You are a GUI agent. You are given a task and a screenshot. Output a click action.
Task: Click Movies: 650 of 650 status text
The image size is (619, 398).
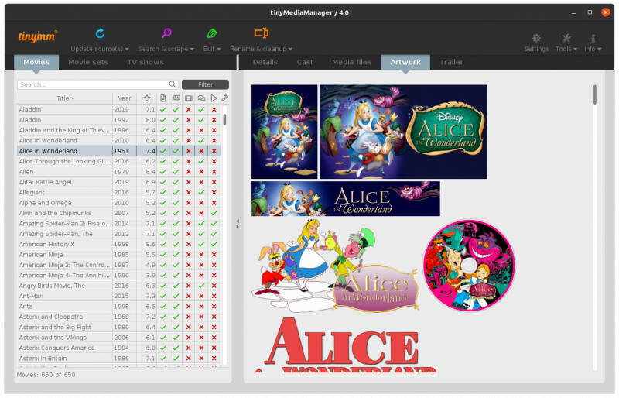click(46, 374)
